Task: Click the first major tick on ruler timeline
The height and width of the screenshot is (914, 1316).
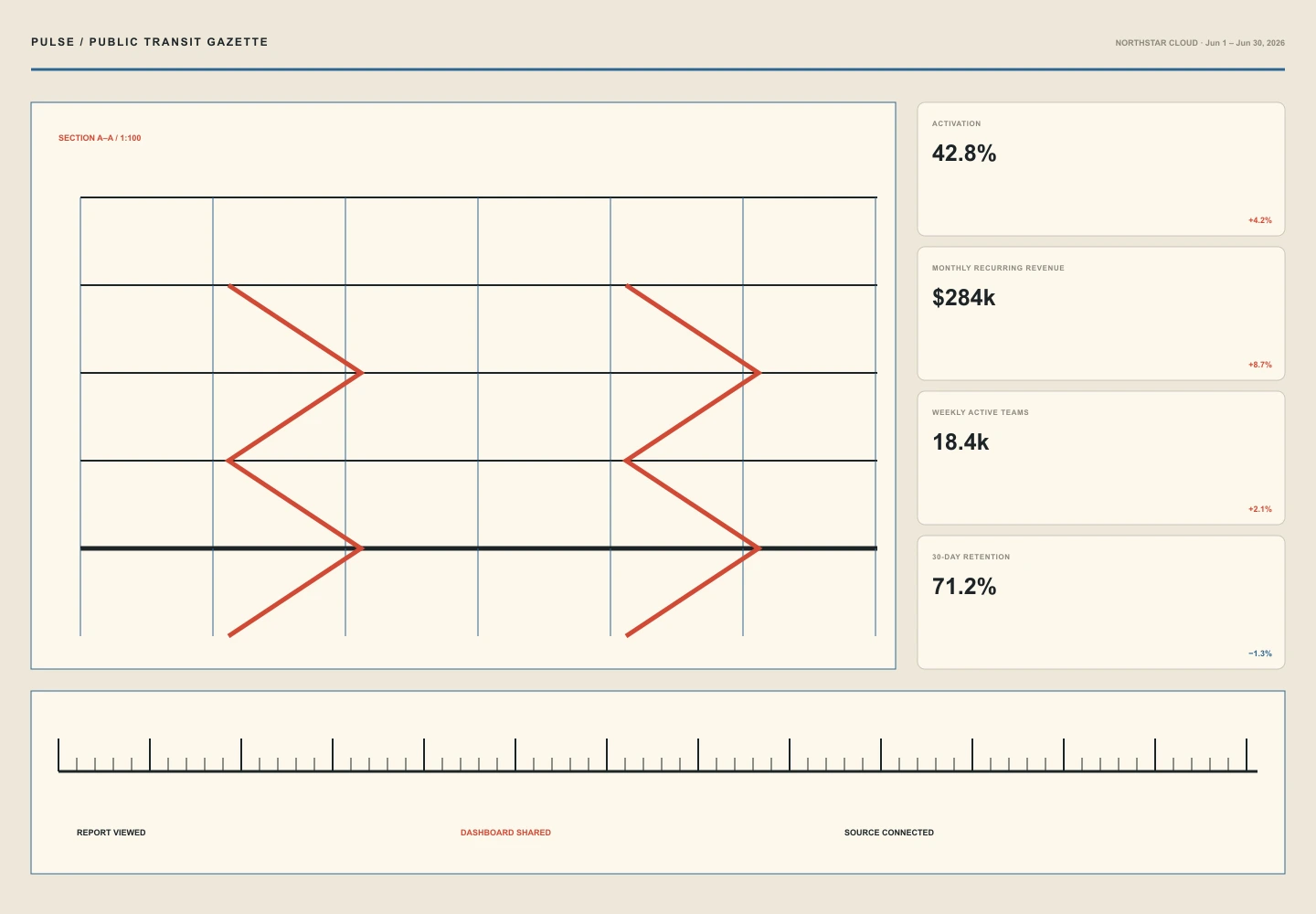Action: 58,755
